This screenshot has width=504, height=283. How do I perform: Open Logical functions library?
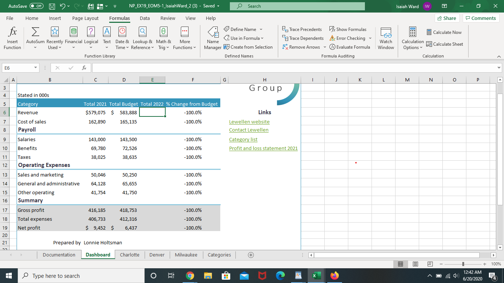tap(91, 38)
